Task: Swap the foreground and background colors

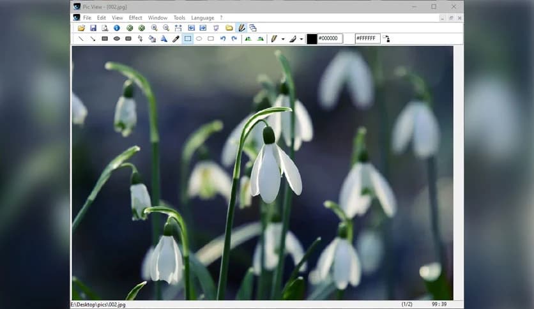Action: pyautogui.click(x=386, y=39)
